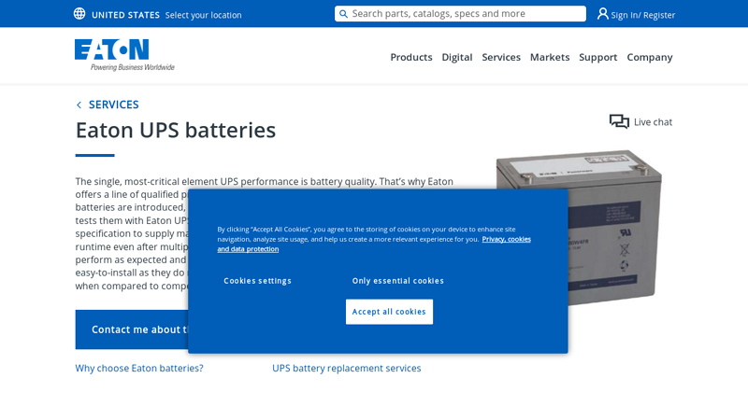Open the Support menu
Screen dimensions: 748x420
coord(598,57)
